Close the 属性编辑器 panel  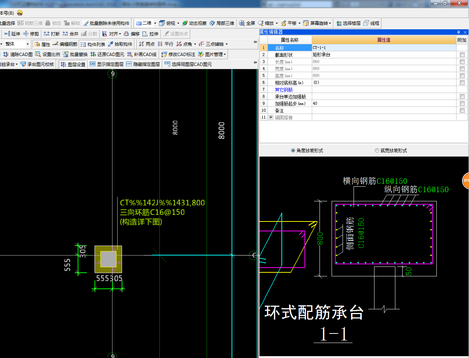[x=465, y=32]
